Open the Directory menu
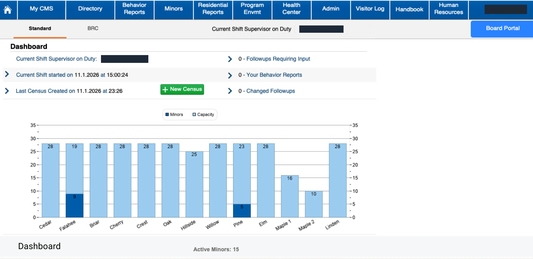 pos(90,10)
